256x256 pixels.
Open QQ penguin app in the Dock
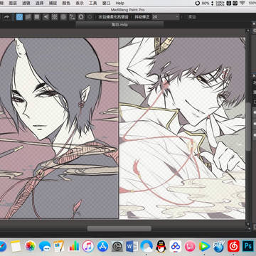point(161,247)
